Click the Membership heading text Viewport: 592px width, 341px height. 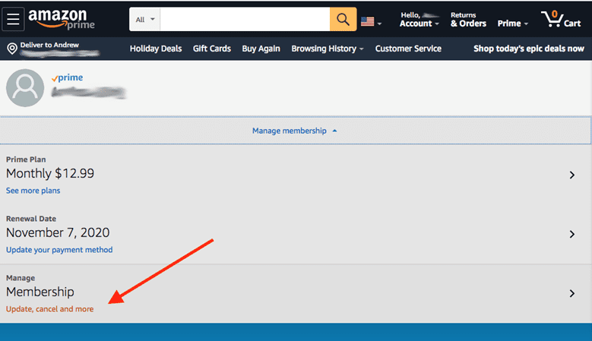click(40, 292)
